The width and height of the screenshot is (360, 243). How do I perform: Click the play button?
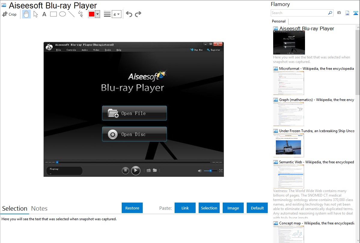tap(136, 170)
